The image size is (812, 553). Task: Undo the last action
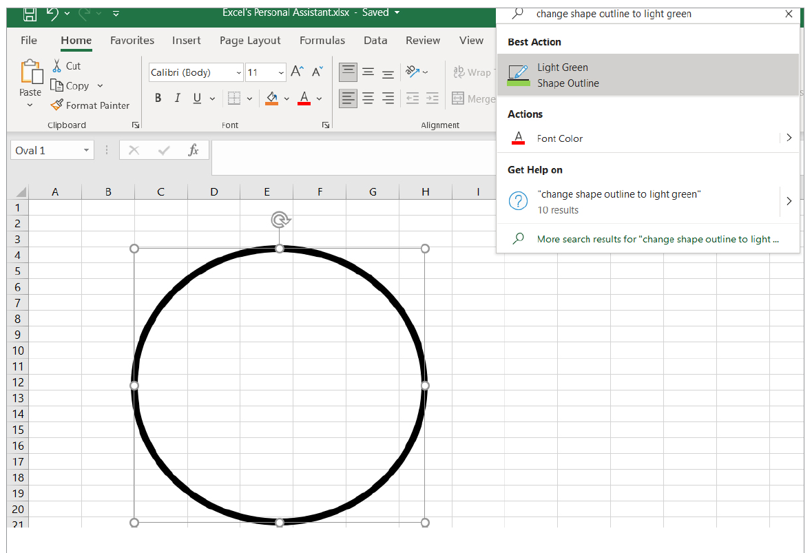tap(53, 13)
